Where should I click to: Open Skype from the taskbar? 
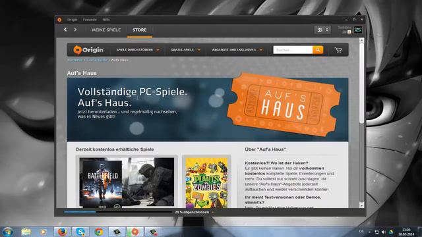[80, 232]
